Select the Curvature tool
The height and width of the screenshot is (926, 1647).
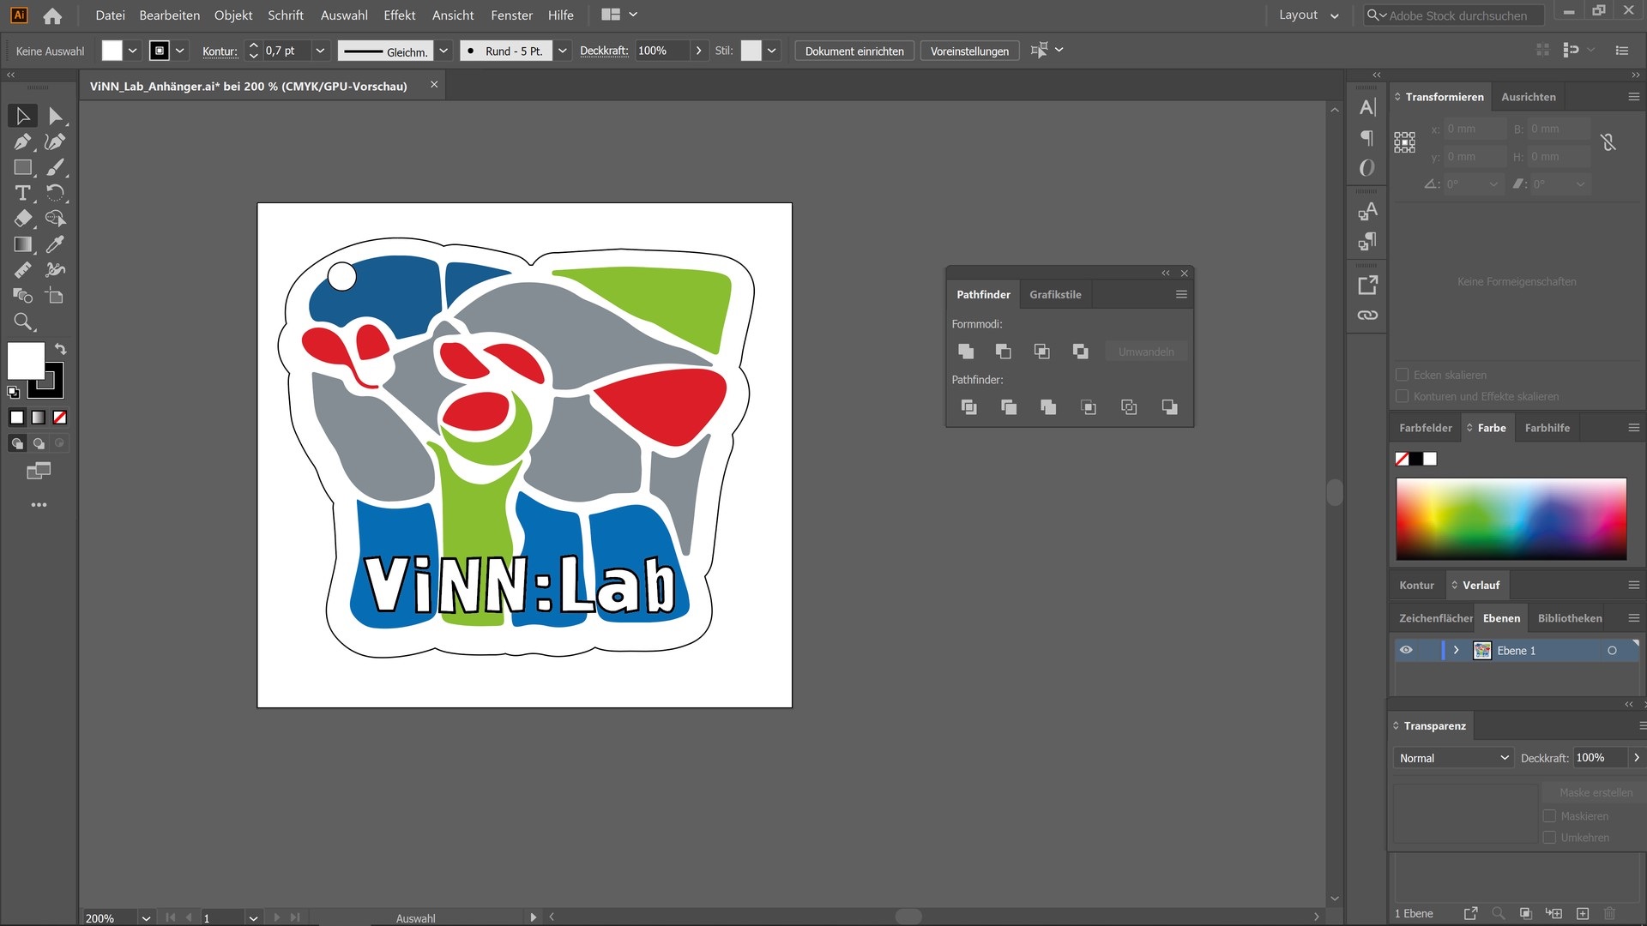(55, 141)
